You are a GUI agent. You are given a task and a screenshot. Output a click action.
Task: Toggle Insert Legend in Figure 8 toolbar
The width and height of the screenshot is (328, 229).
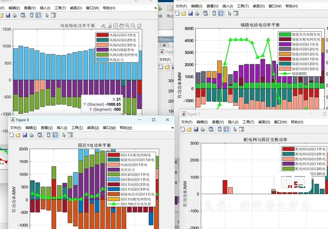point(55,135)
